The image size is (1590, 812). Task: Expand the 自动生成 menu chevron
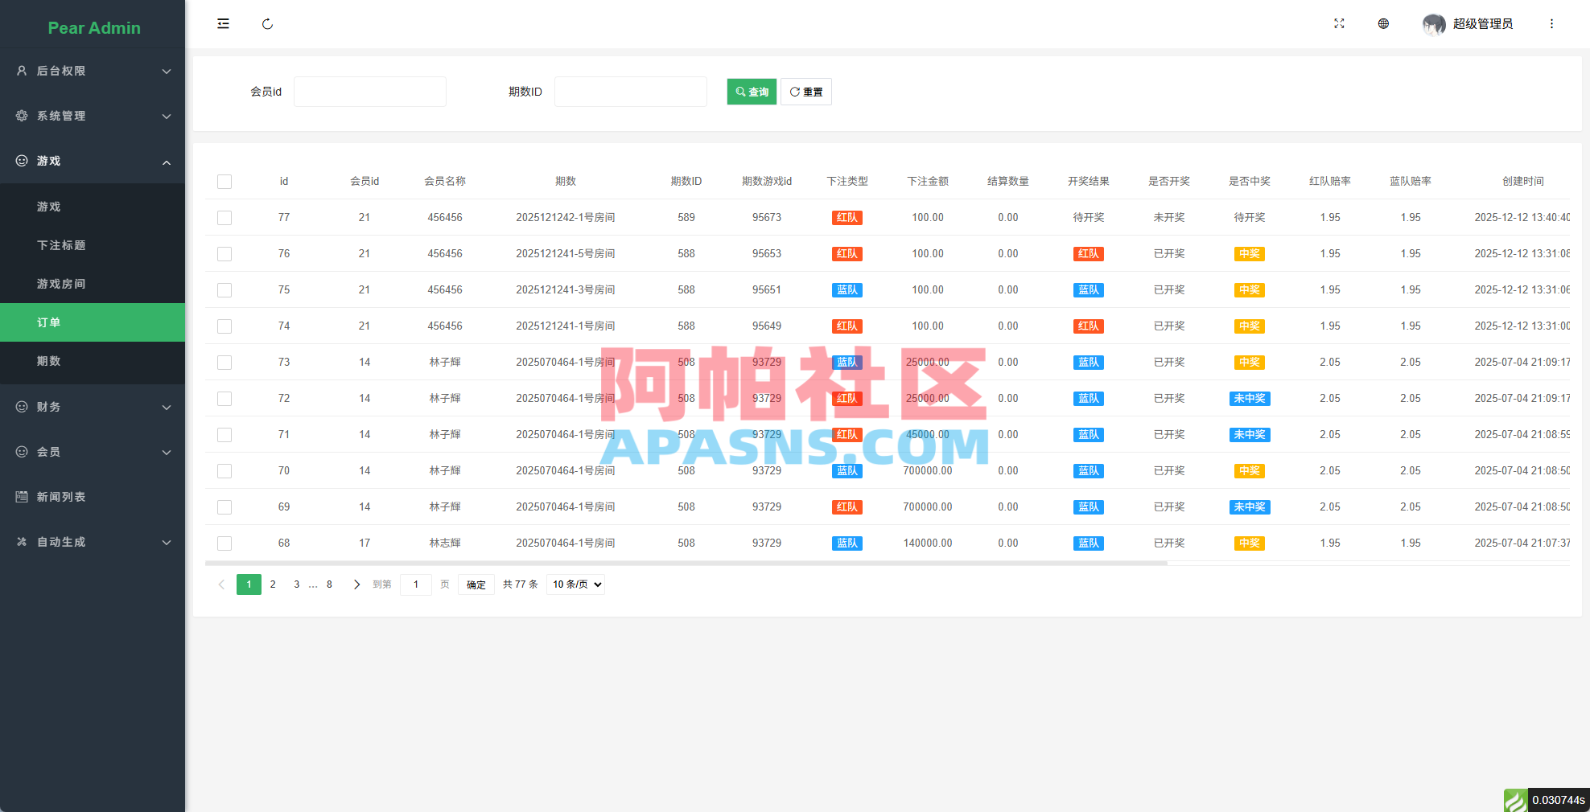pos(167,543)
